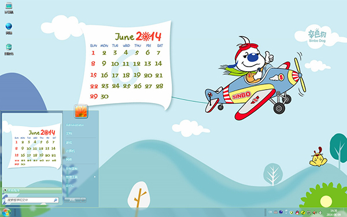This screenshot has height=217, width=347.
Task: Open Computer in the Start menu
Action: [x=70, y=151]
